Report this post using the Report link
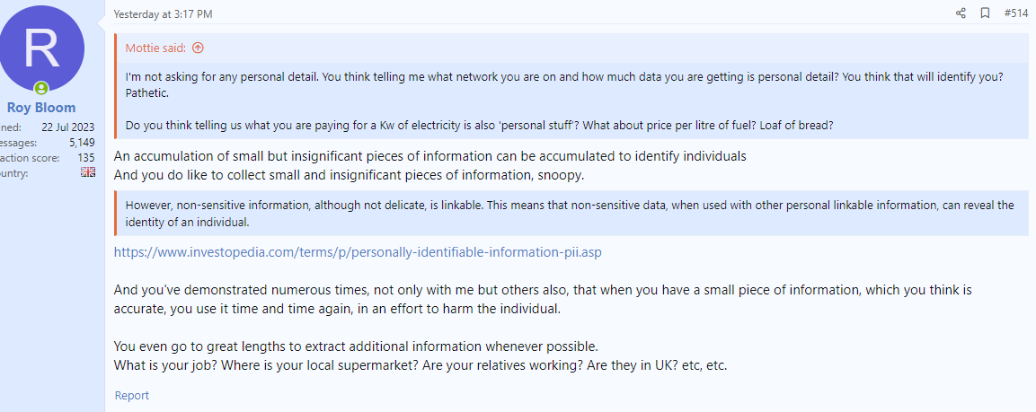Viewport: 1036px width, 412px height. (x=132, y=395)
